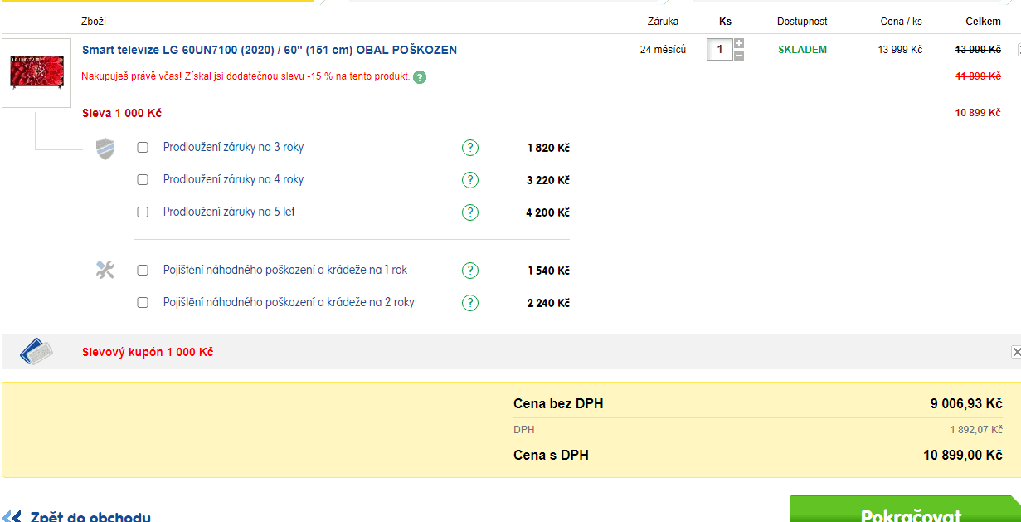Screen dimensions: 1021x522
Task: Click the Dostupnost column header
Action: tap(802, 22)
